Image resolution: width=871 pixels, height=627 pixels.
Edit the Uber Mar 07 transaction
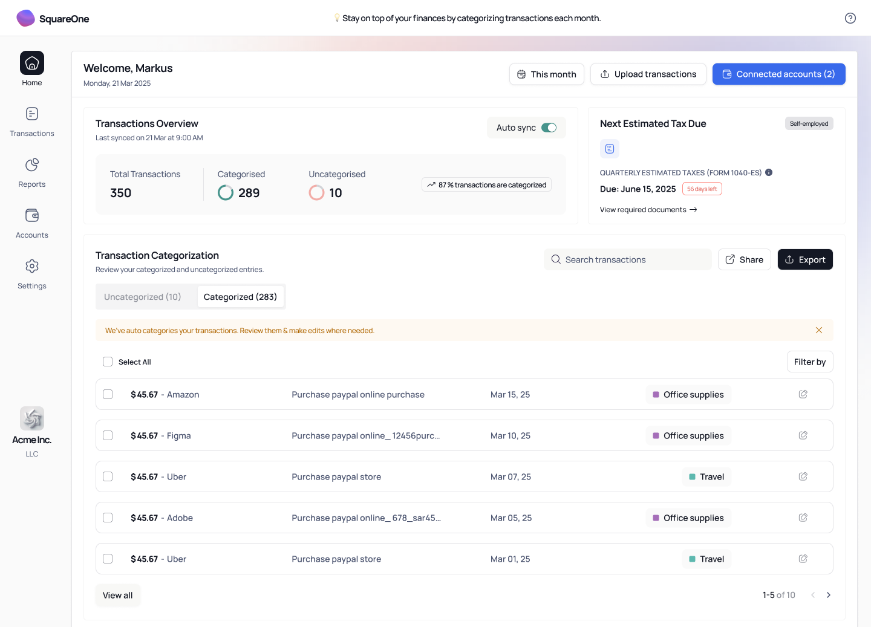803,476
